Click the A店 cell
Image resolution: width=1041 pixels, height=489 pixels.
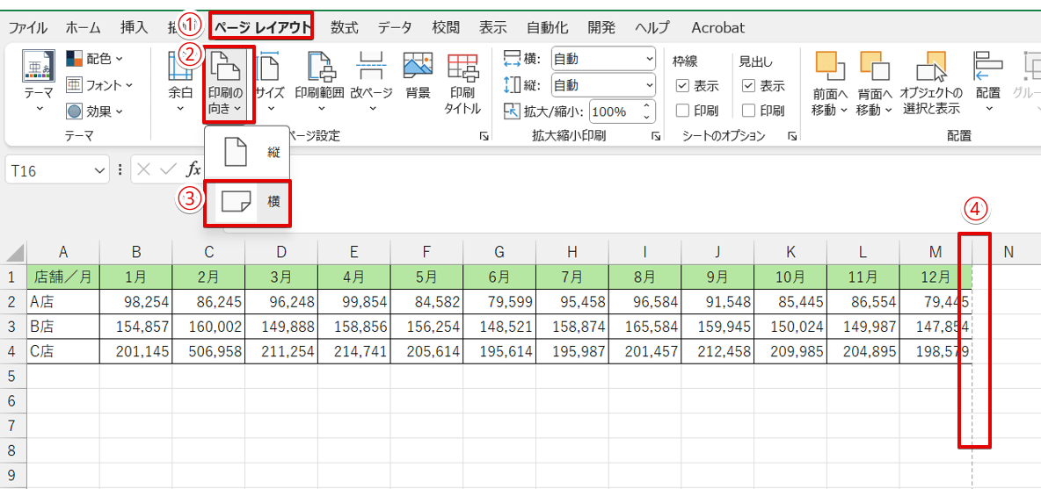tap(63, 301)
